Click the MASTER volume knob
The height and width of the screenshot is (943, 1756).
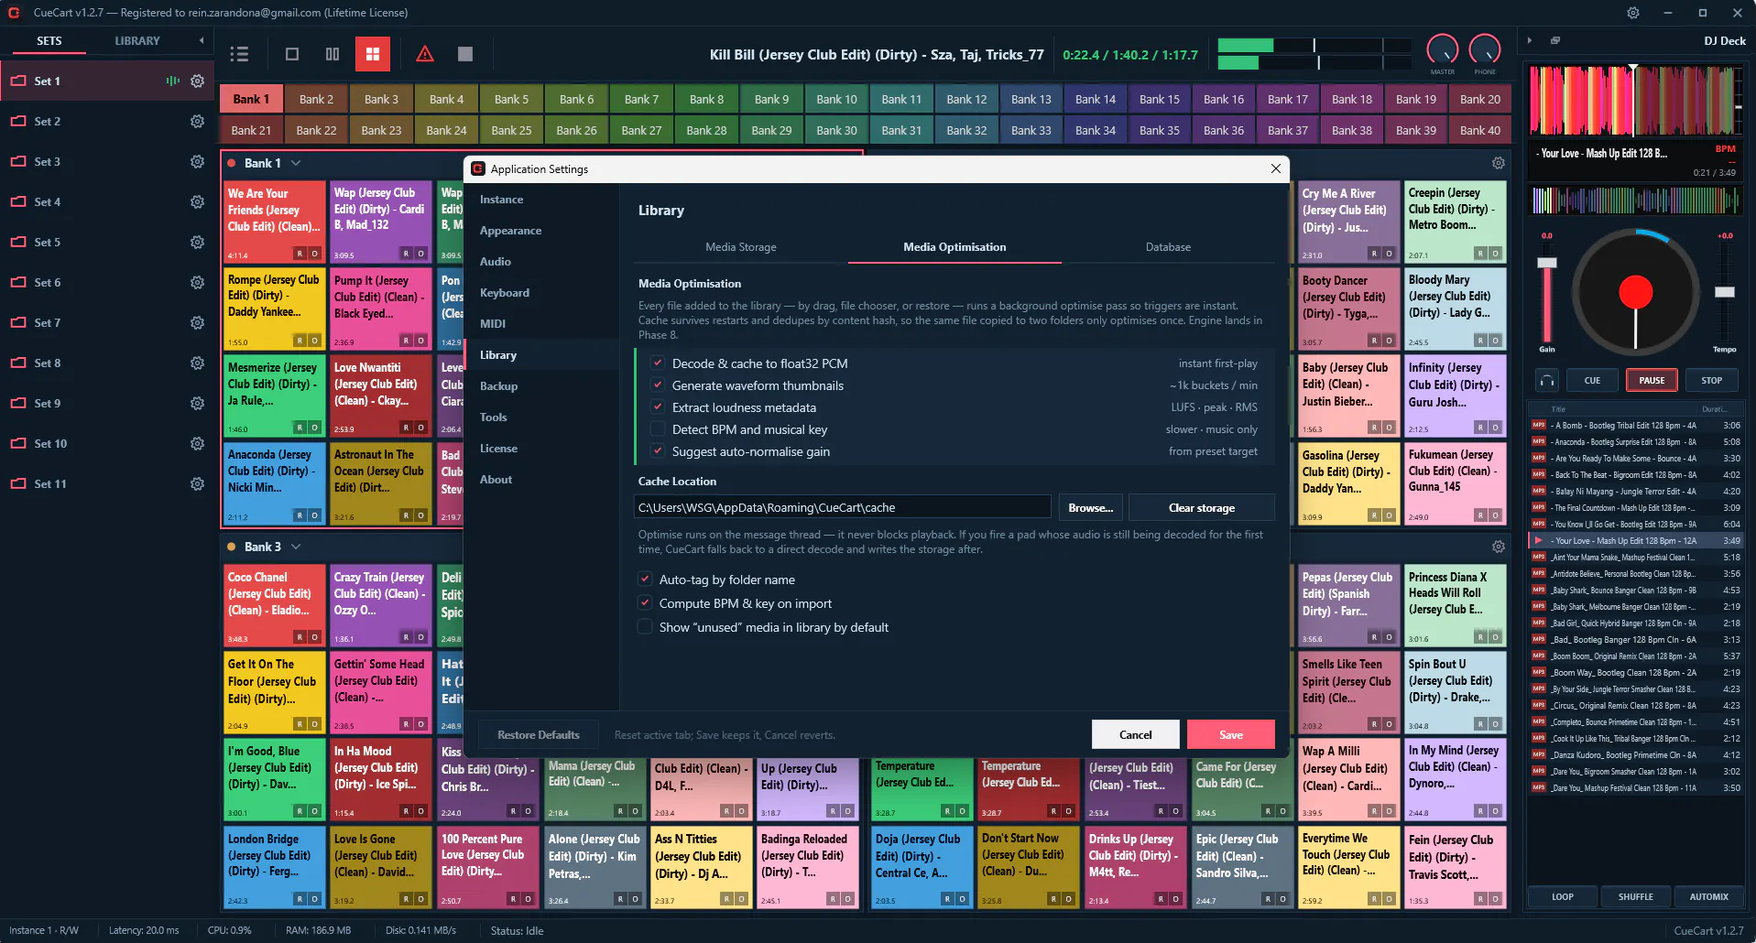pos(1443,51)
